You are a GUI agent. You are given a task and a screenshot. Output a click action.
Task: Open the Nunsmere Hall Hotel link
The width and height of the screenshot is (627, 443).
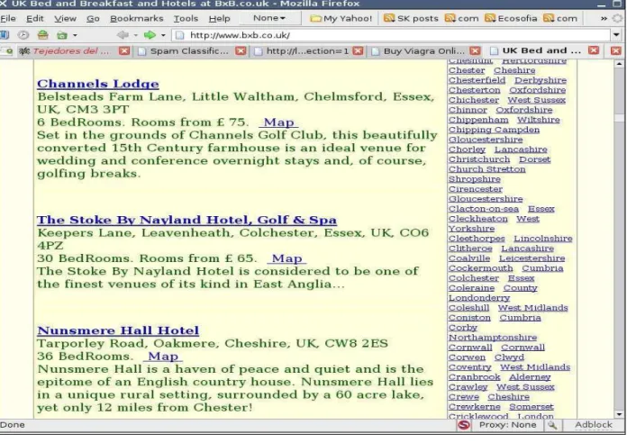pos(118,330)
